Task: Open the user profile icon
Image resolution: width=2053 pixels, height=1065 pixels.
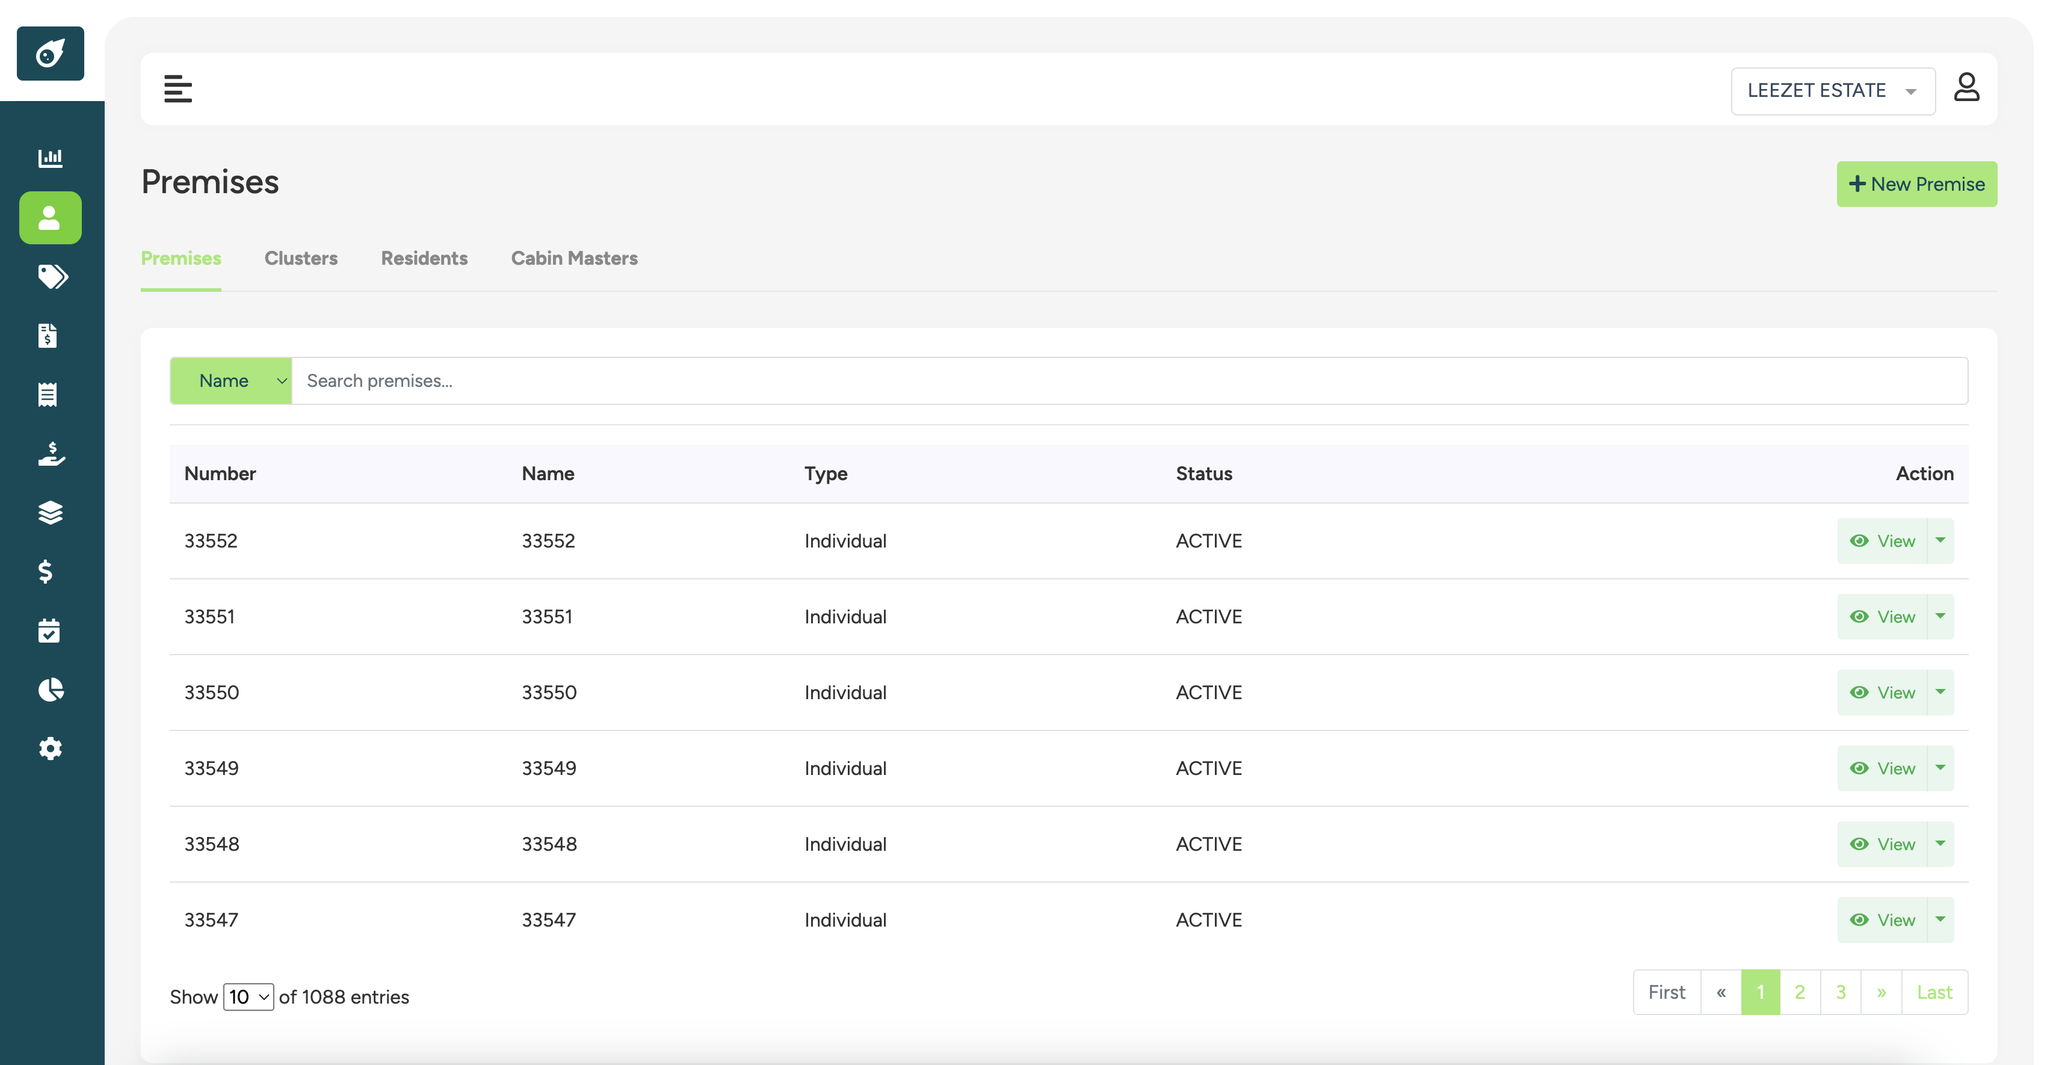Action: click(1966, 87)
